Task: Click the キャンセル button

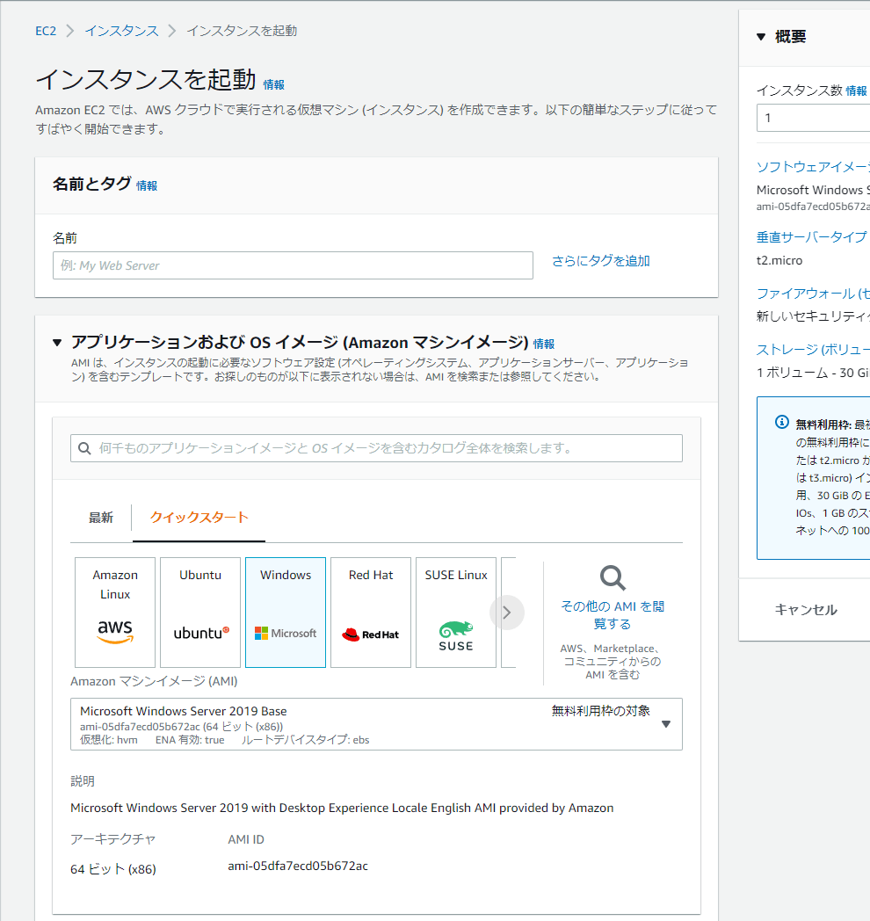Action: [x=806, y=610]
